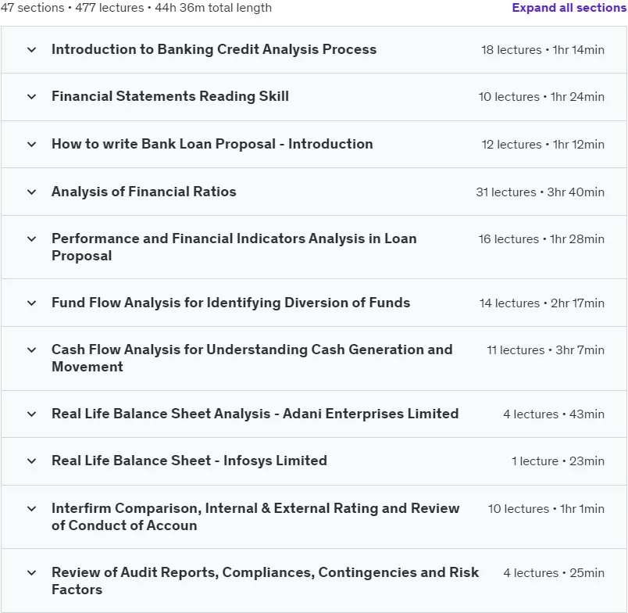The height and width of the screenshot is (613, 628).
Task: Click chevron next to Cash Flow Analysis
Action: pos(32,350)
